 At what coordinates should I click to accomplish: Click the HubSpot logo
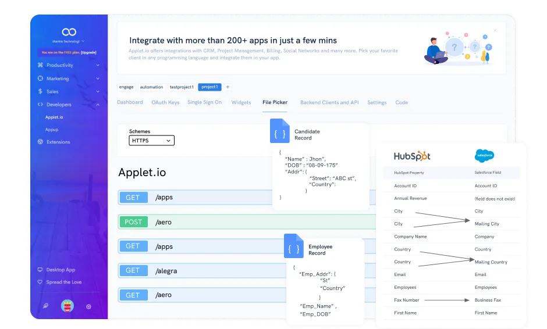[x=412, y=156]
